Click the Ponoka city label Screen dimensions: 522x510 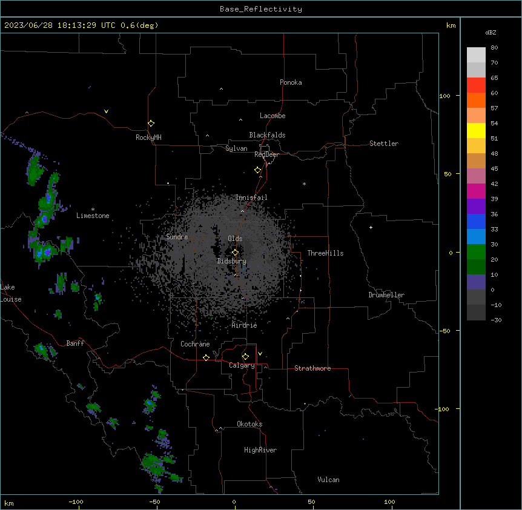click(x=291, y=82)
